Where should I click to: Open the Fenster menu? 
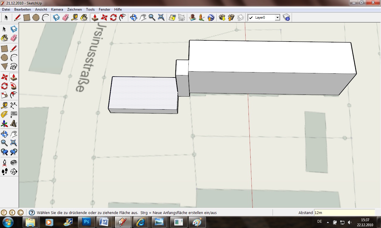click(104, 9)
